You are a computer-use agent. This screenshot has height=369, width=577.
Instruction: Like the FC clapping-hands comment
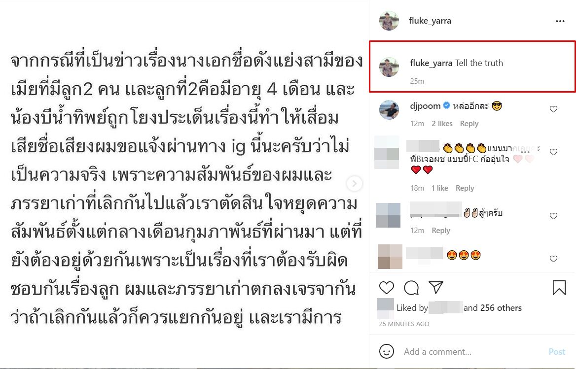553,152
